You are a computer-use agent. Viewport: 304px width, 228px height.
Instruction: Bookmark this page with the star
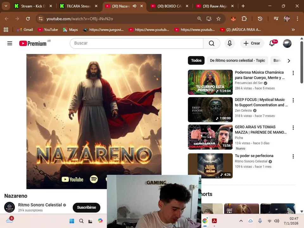pos(218,19)
